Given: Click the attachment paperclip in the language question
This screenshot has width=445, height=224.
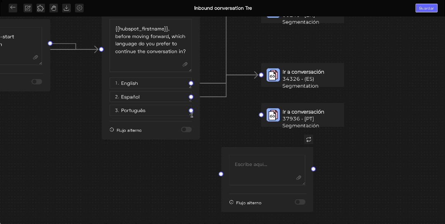Looking at the screenshot, I should click(185, 64).
